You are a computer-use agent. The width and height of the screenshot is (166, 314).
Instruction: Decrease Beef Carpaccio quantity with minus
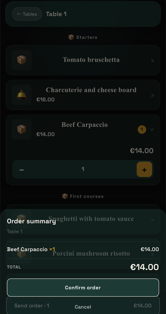coord(22,170)
